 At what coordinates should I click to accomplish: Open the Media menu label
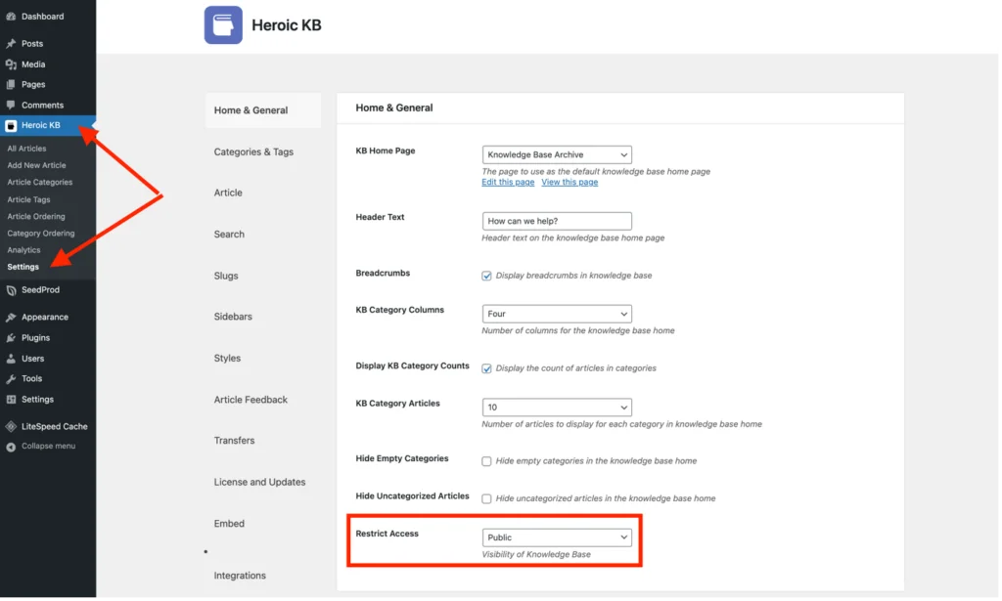(33, 64)
